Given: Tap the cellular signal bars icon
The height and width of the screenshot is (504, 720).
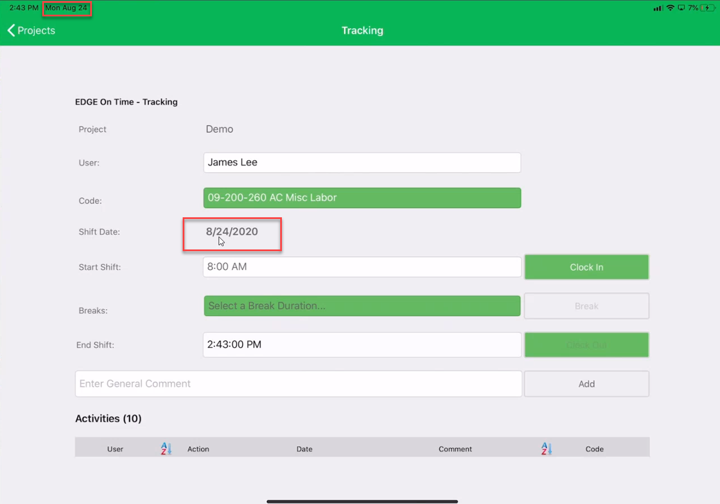Looking at the screenshot, I should coord(658,8).
